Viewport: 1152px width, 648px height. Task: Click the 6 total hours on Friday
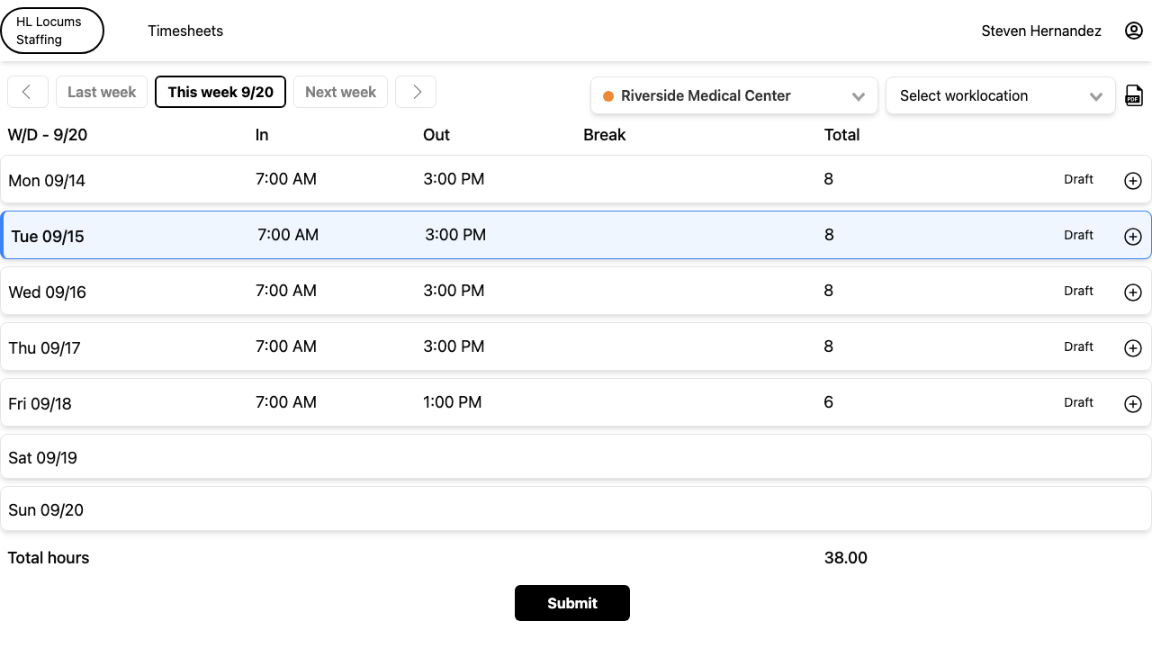829,402
